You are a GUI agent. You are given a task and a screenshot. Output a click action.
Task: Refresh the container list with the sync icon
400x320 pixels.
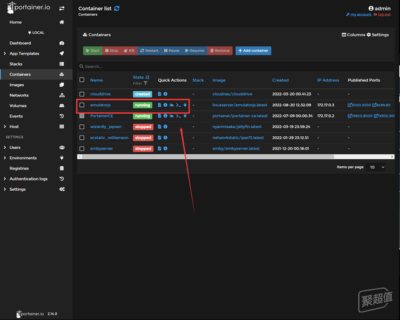pyautogui.click(x=117, y=8)
